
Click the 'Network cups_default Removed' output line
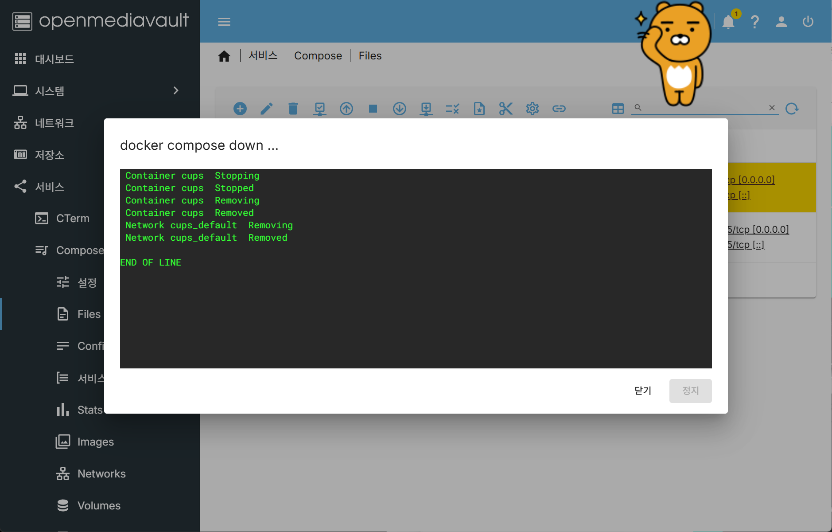206,238
